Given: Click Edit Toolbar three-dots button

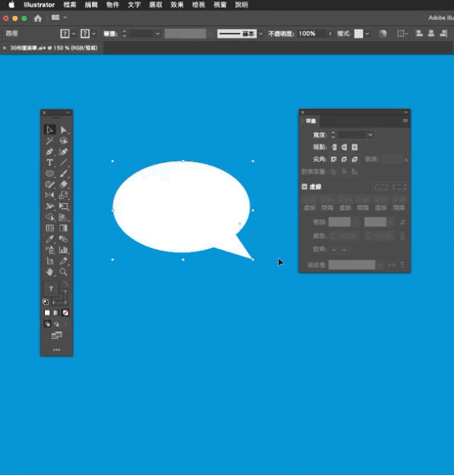Looking at the screenshot, I should pos(57,349).
